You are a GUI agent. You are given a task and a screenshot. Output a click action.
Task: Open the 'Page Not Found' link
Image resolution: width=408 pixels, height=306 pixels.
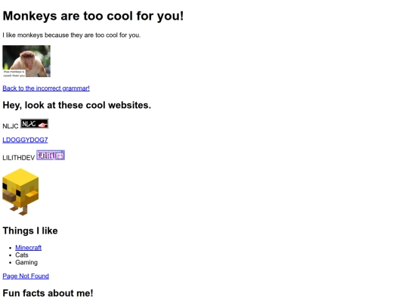(x=26, y=276)
